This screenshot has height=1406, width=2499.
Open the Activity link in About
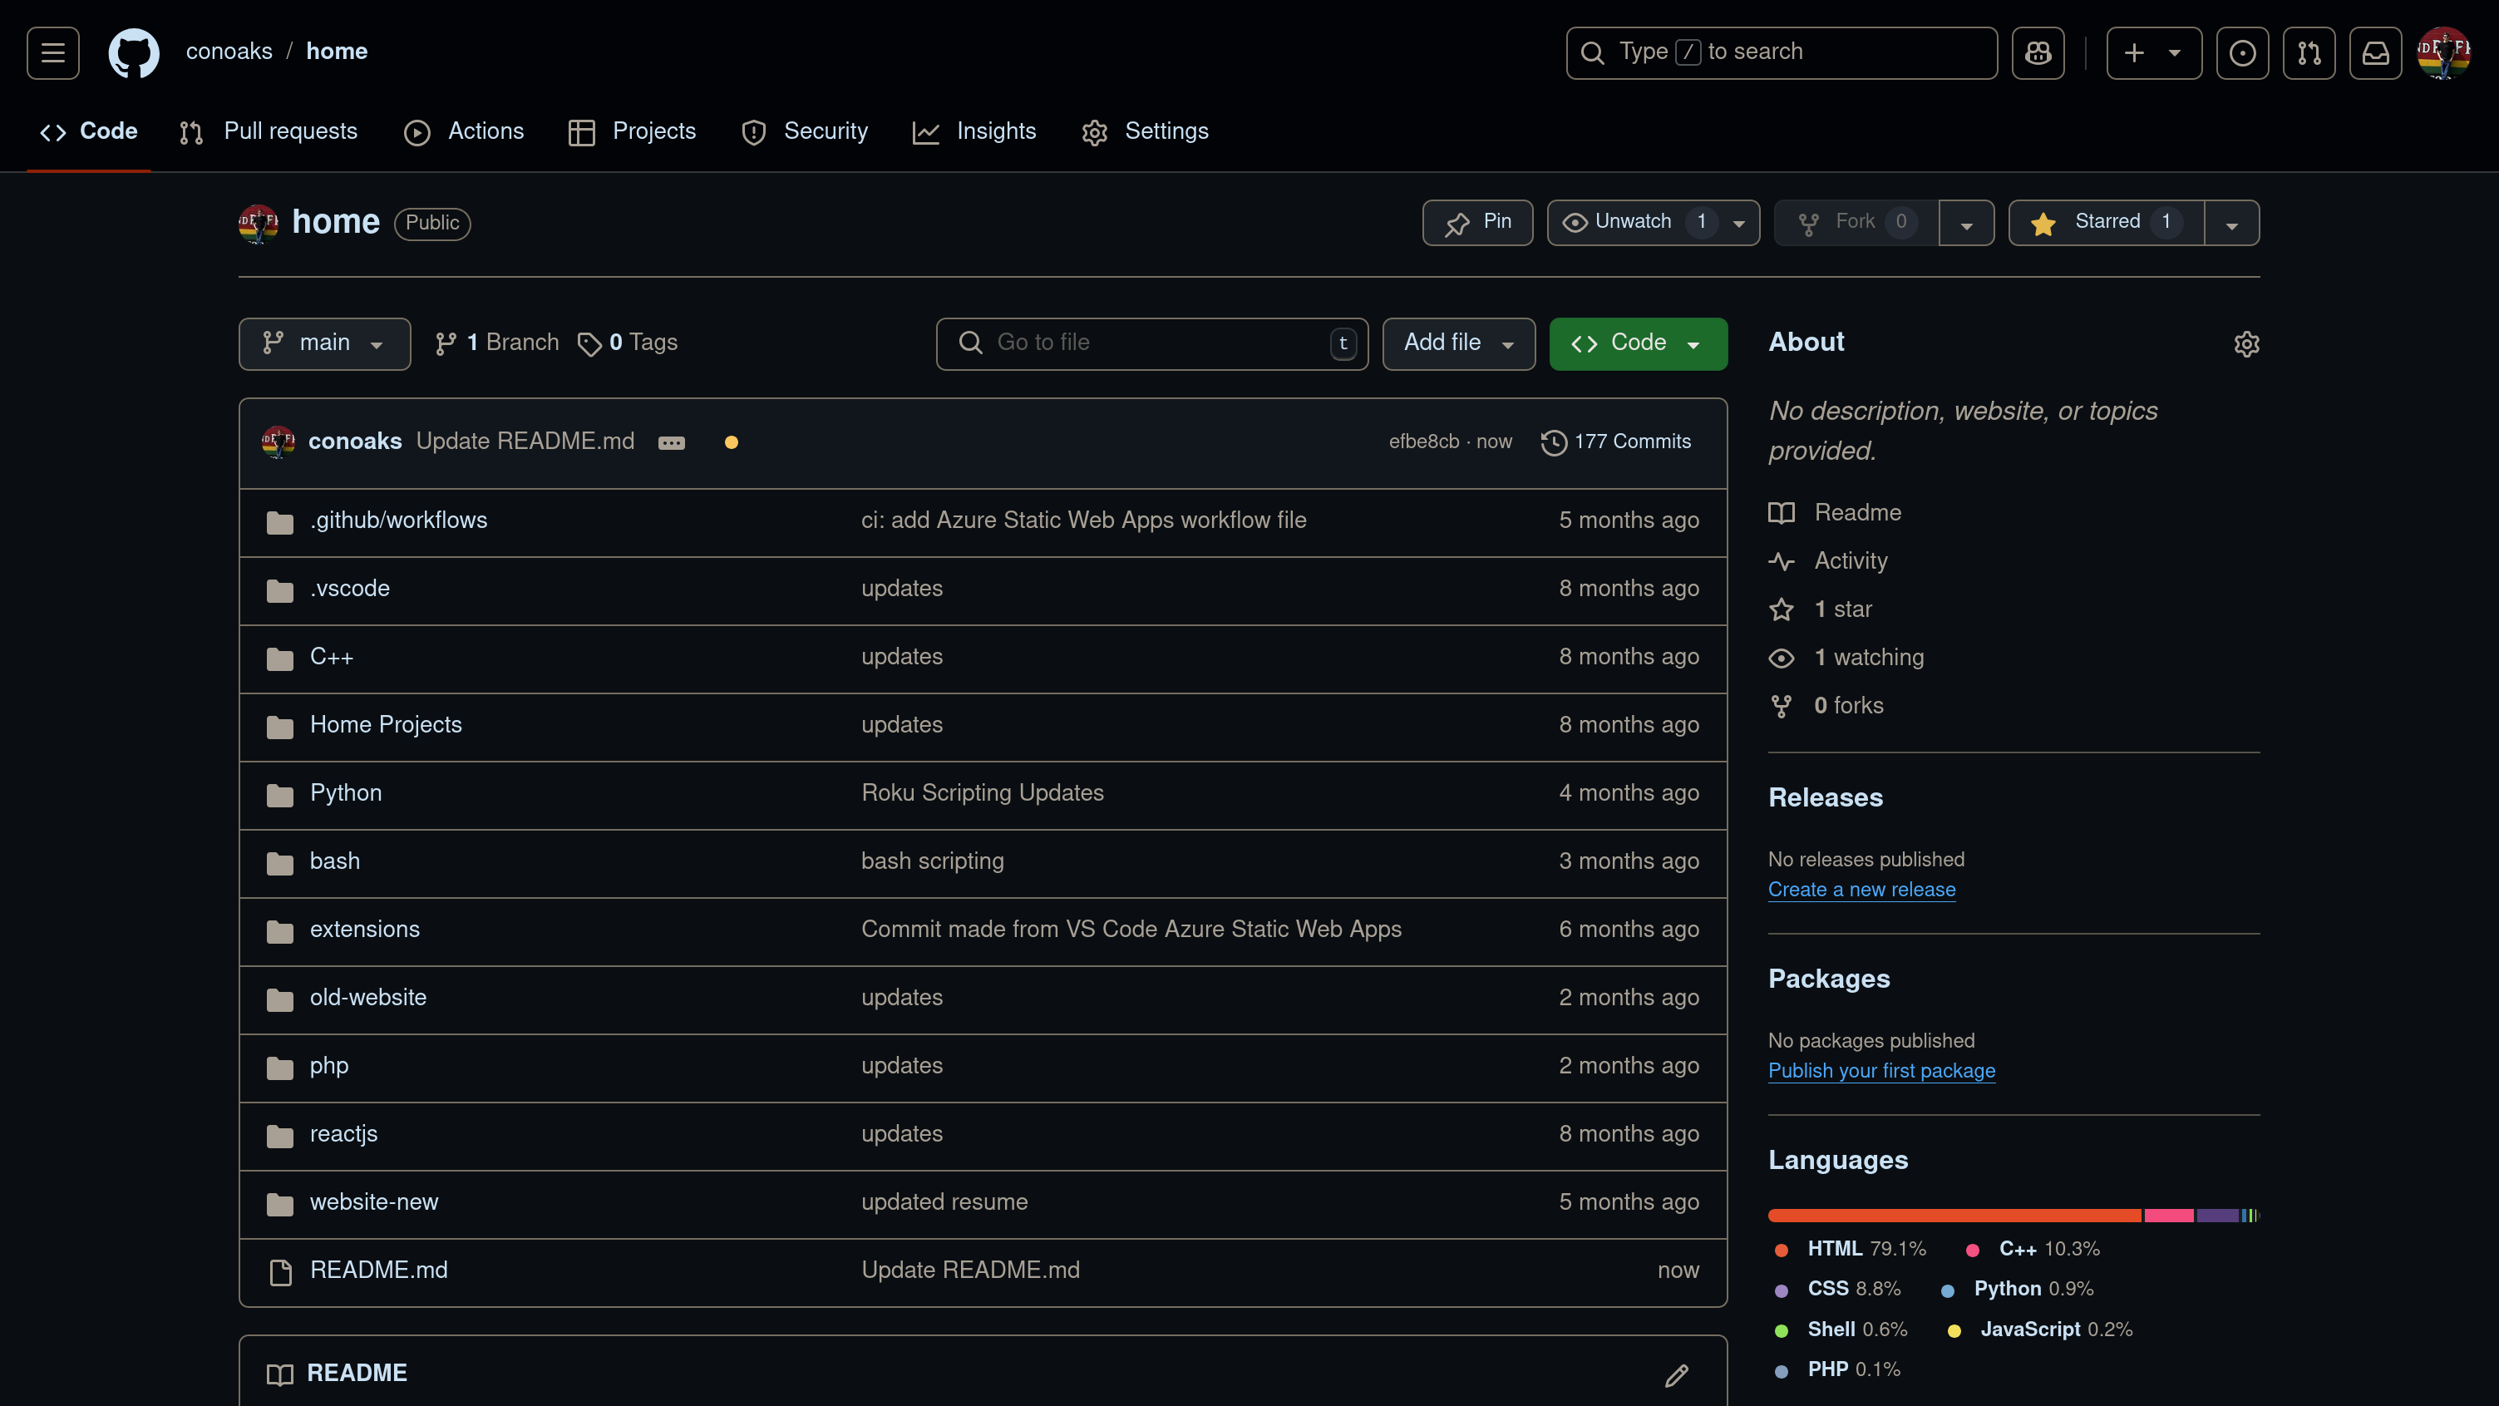[x=1827, y=561]
